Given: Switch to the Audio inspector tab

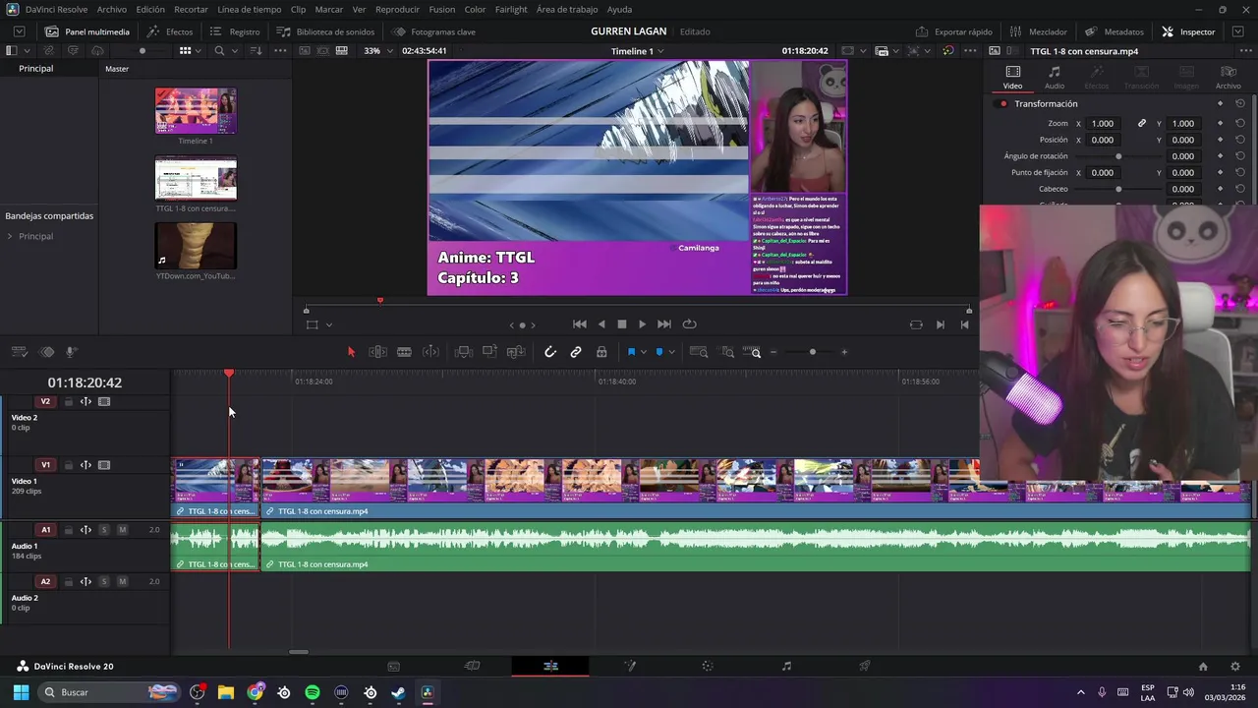Looking at the screenshot, I should click(1054, 77).
